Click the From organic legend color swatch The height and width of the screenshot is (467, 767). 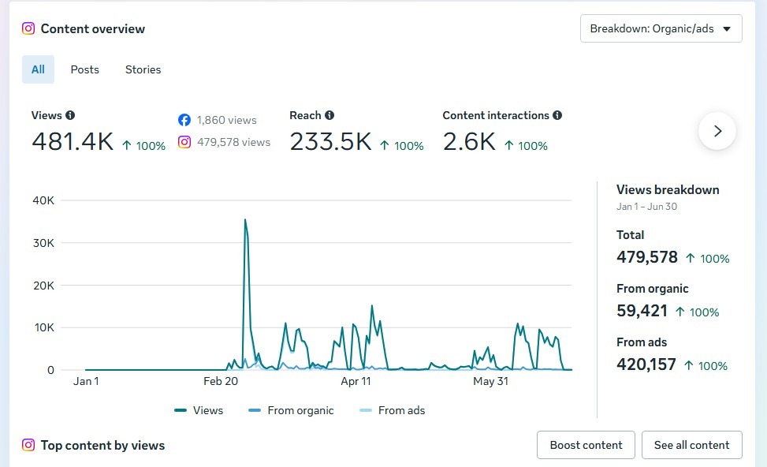(x=255, y=410)
